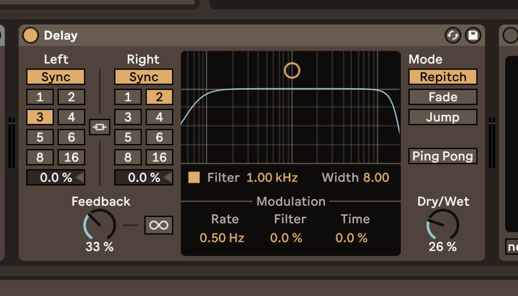Click the filter frequency handle circle
This screenshot has height=296, width=518.
pyautogui.click(x=292, y=70)
